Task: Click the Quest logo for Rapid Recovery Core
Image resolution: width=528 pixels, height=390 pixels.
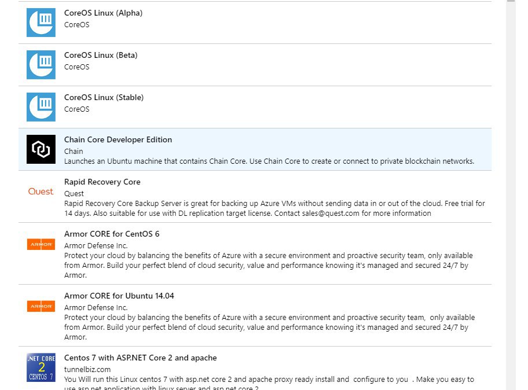Action: tap(40, 192)
